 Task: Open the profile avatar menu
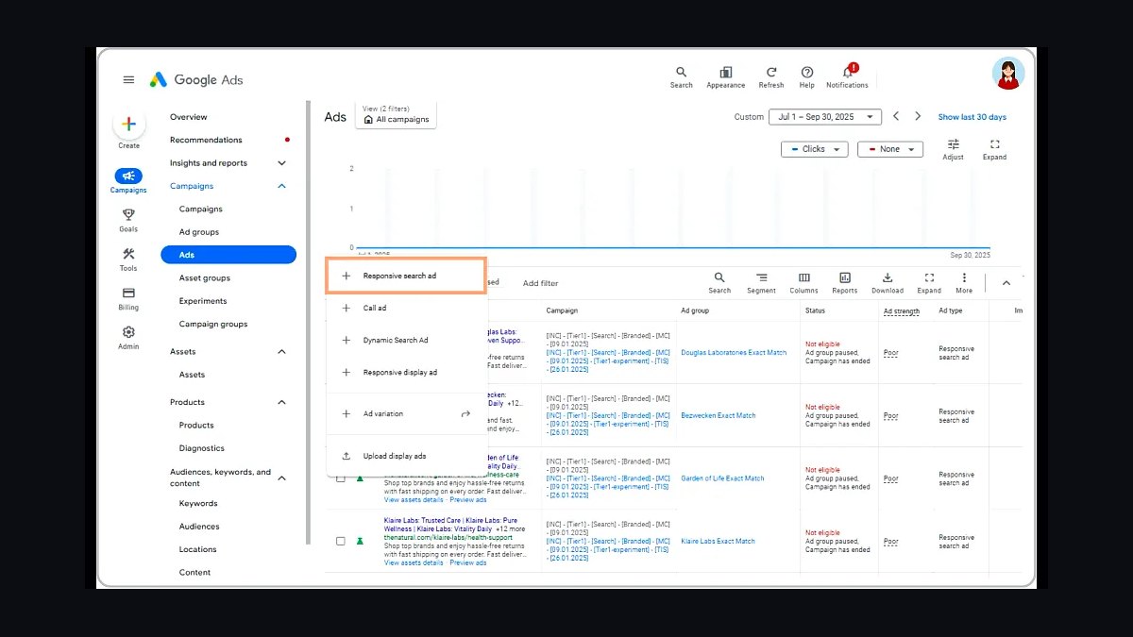1008,74
